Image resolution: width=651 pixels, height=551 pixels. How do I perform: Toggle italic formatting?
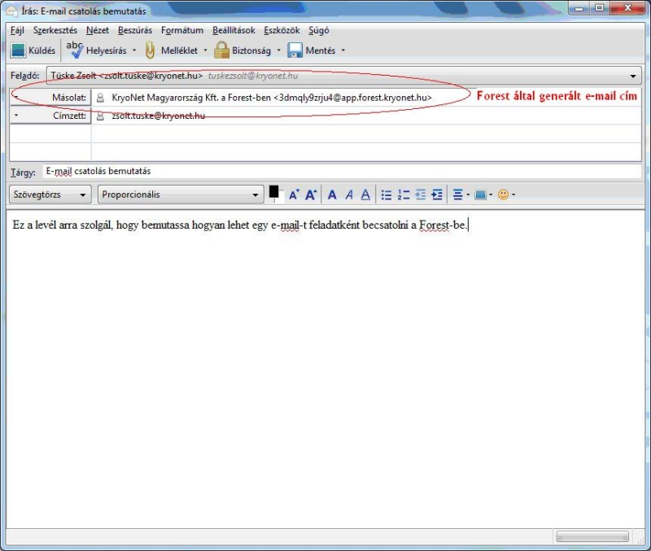pyautogui.click(x=349, y=195)
